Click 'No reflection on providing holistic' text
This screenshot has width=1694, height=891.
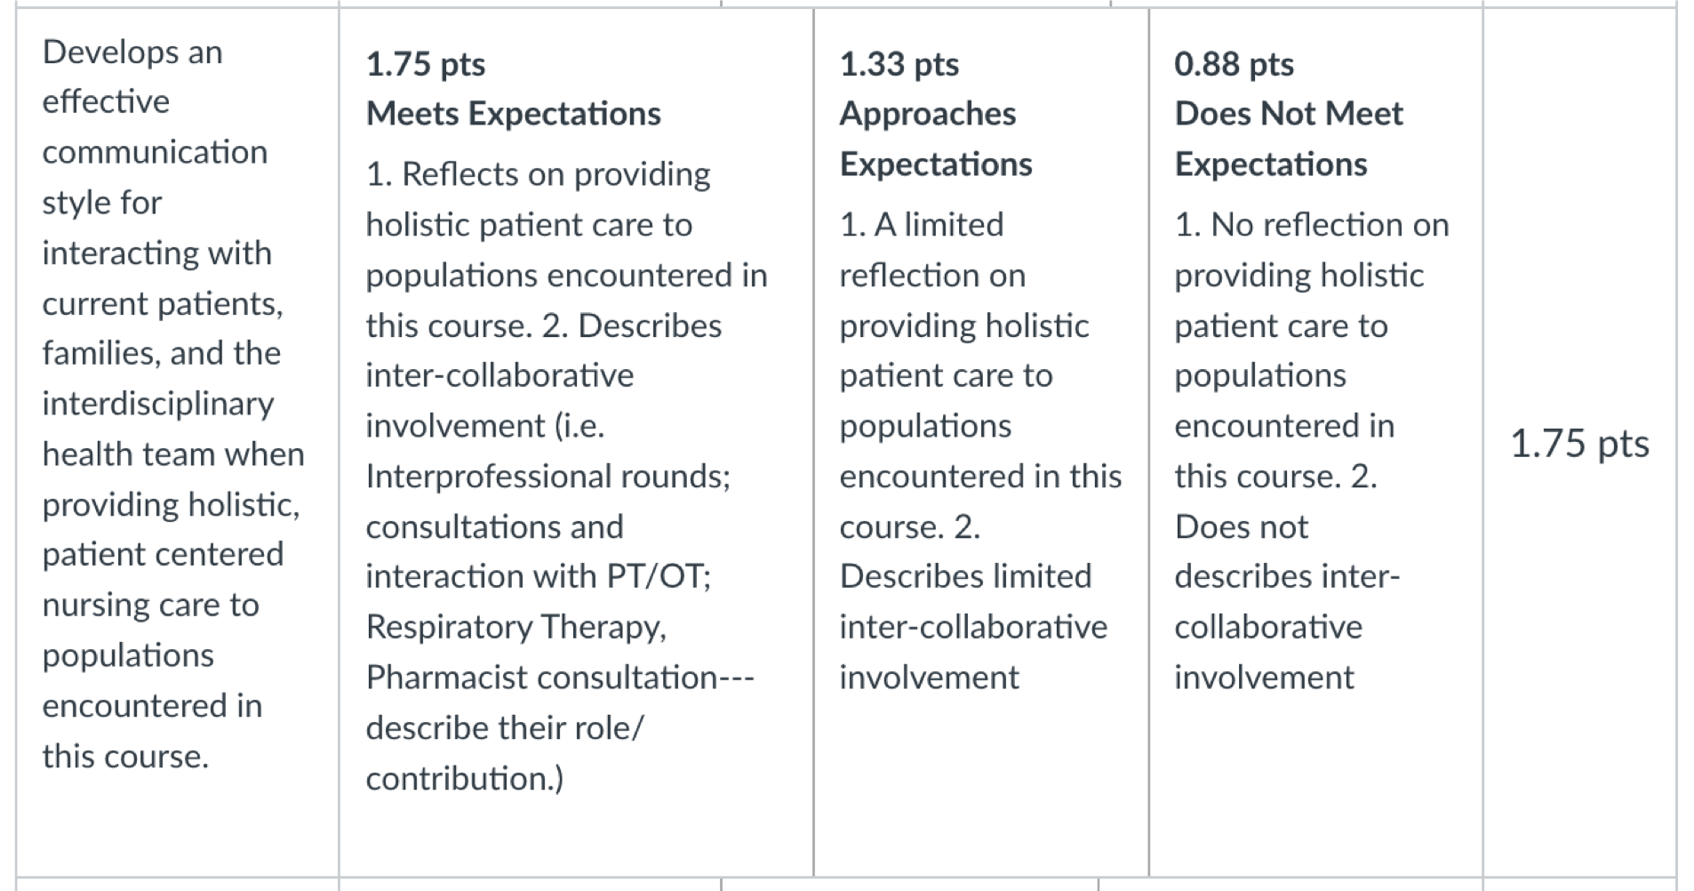coord(1312,250)
